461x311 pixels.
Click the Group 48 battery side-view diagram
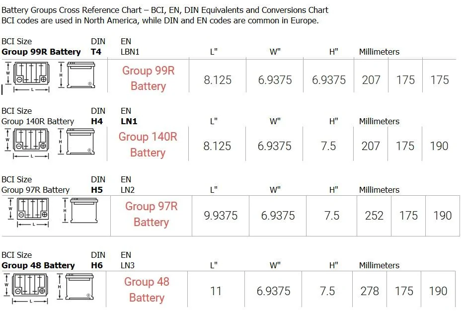click(76, 287)
